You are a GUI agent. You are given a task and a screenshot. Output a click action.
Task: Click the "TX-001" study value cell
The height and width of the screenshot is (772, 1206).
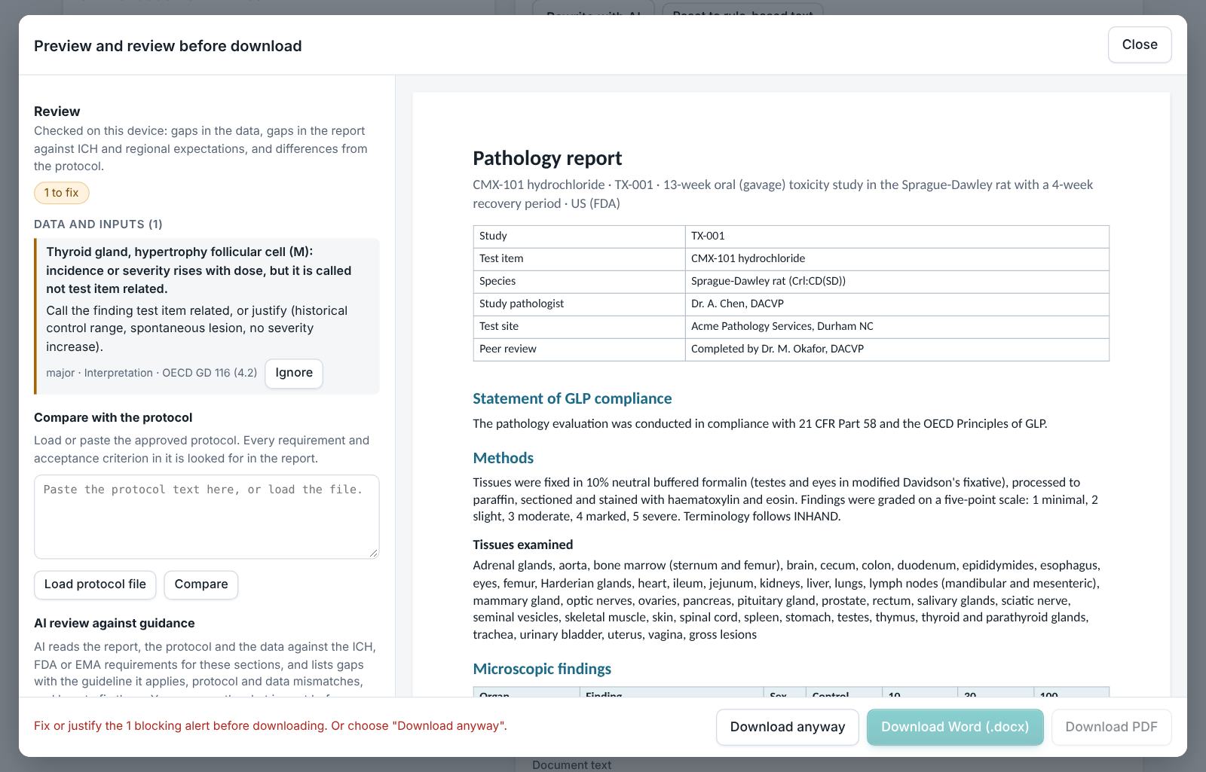click(897, 236)
